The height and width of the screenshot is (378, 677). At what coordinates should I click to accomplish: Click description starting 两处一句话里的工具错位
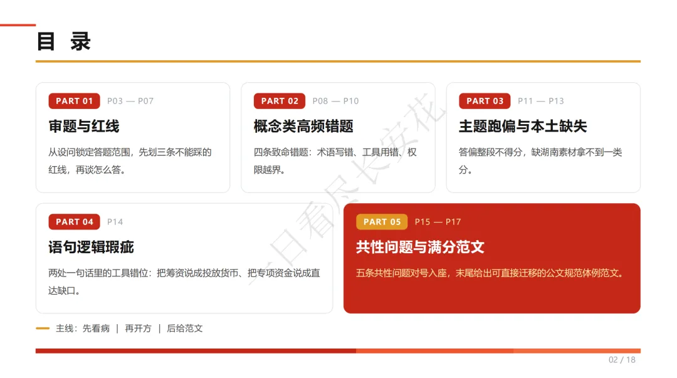pos(184,282)
